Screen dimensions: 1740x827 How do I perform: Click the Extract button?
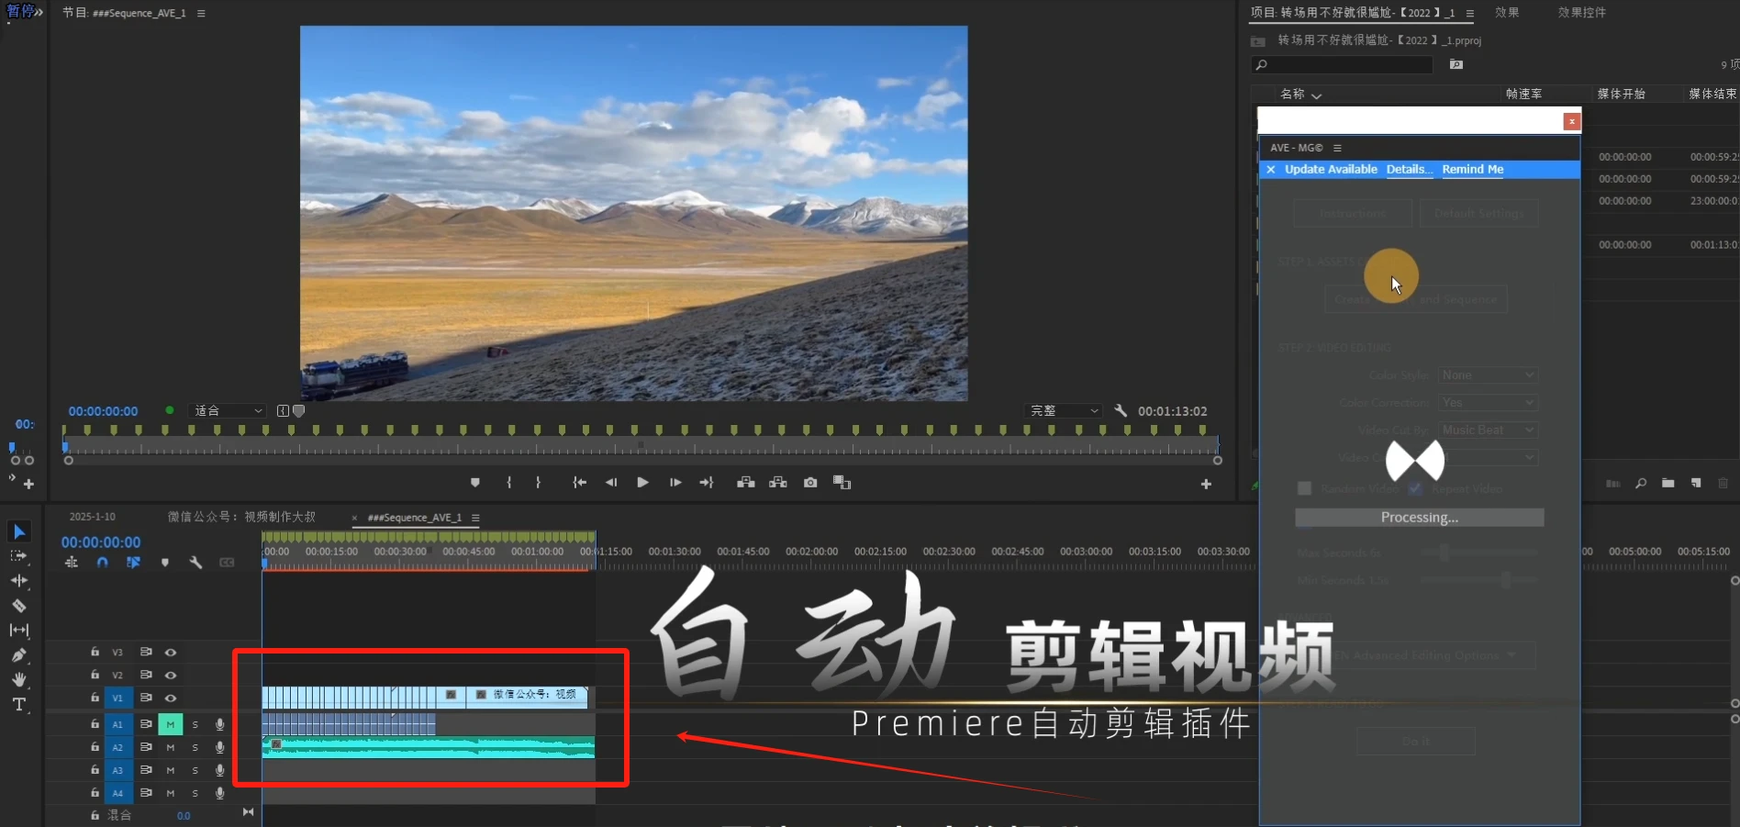(x=778, y=483)
